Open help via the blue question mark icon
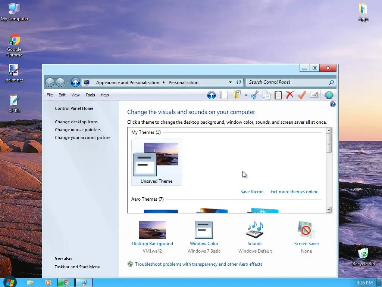This screenshot has width=382, height=287. [x=332, y=105]
